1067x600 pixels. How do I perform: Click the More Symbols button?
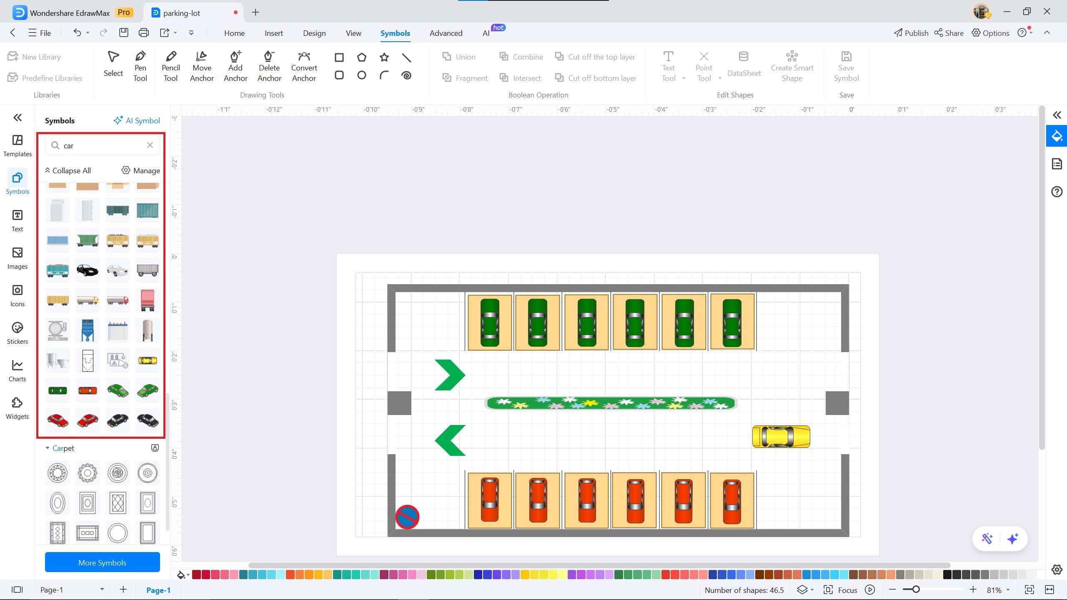click(x=102, y=562)
